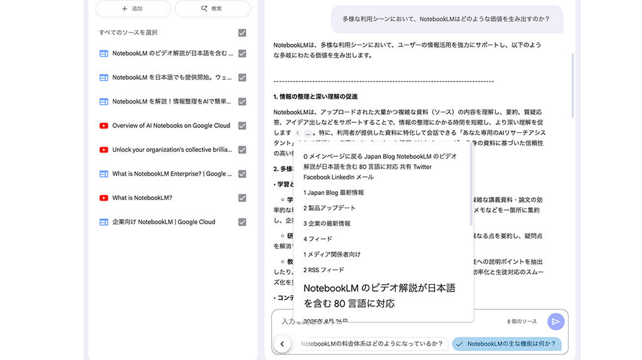Open source What is NotebookLM Enterprise? | Google
This screenshot has width=642, height=360.
pyautogui.click(x=172, y=174)
